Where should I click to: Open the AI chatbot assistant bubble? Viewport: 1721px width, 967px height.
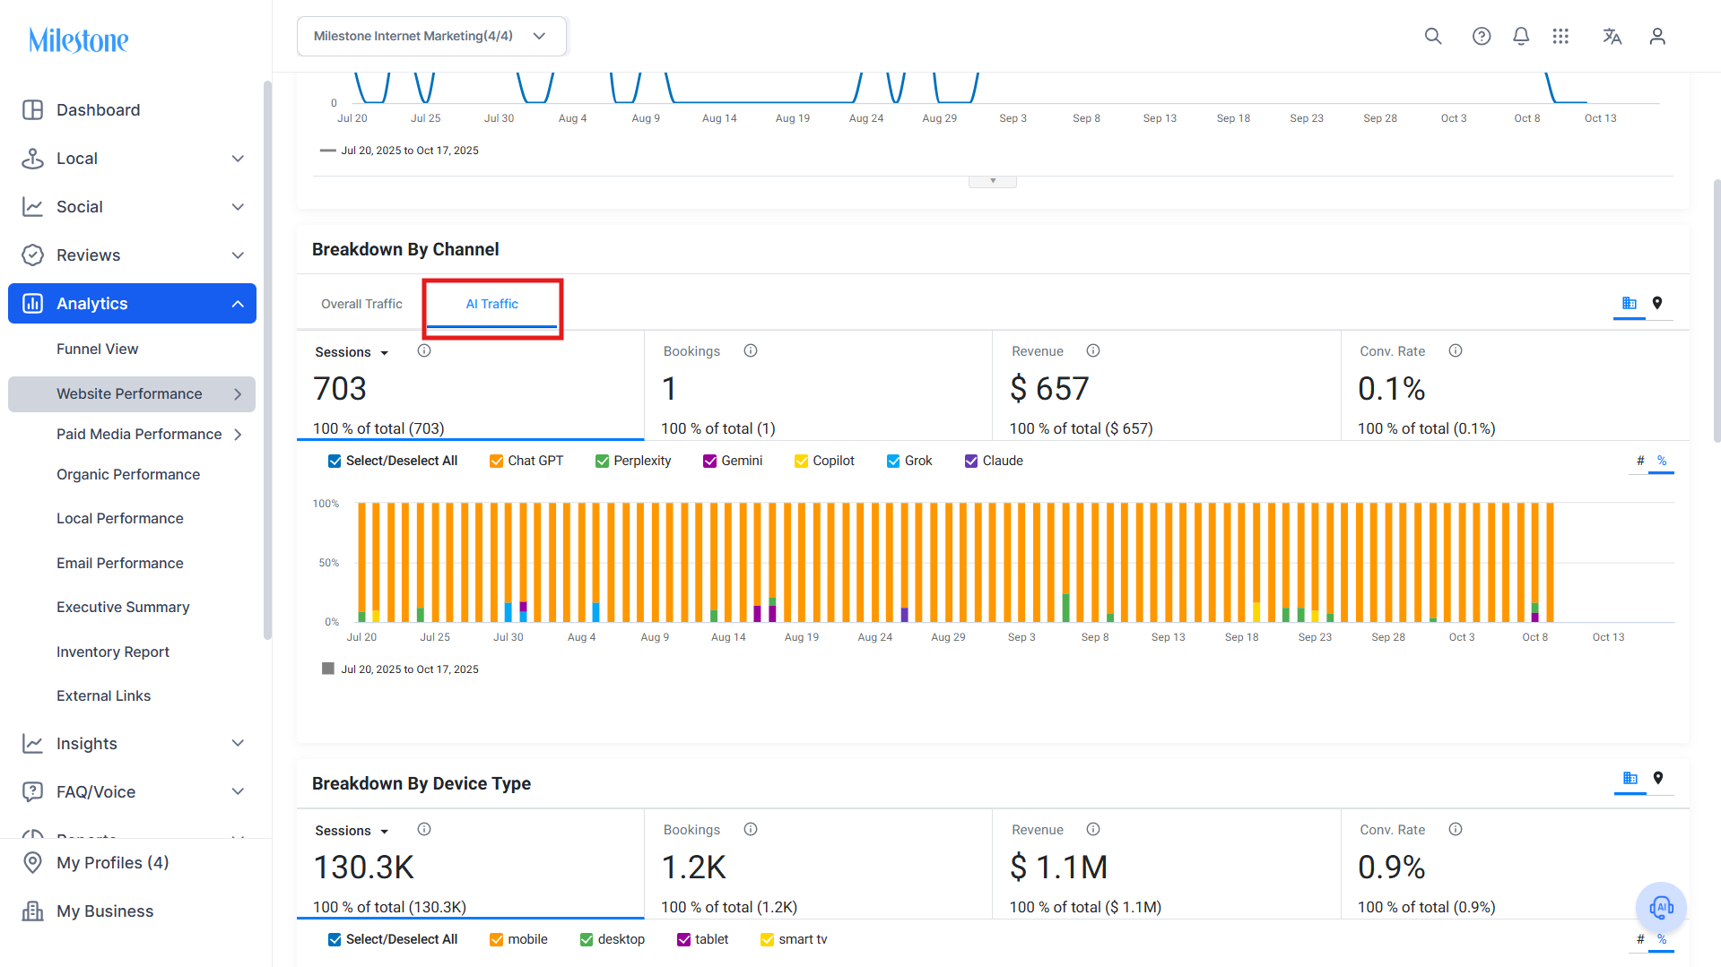(1661, 907)
